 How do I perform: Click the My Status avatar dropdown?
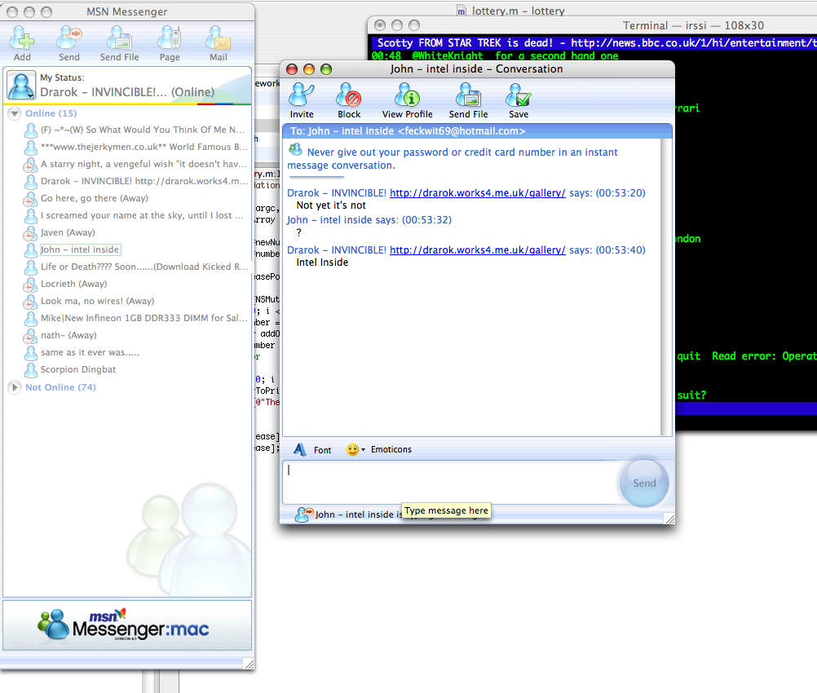21,85
